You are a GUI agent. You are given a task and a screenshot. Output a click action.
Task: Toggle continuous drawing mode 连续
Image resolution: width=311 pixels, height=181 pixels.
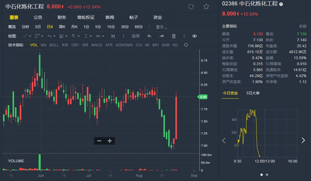136,36
